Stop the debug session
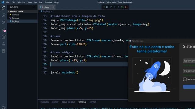 [x=126, y=7]
